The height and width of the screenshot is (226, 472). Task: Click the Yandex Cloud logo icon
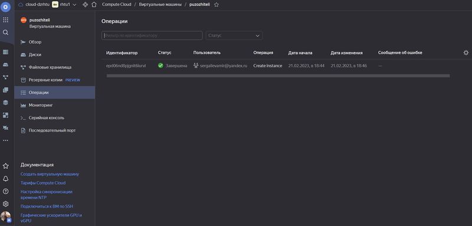[5, 6]
